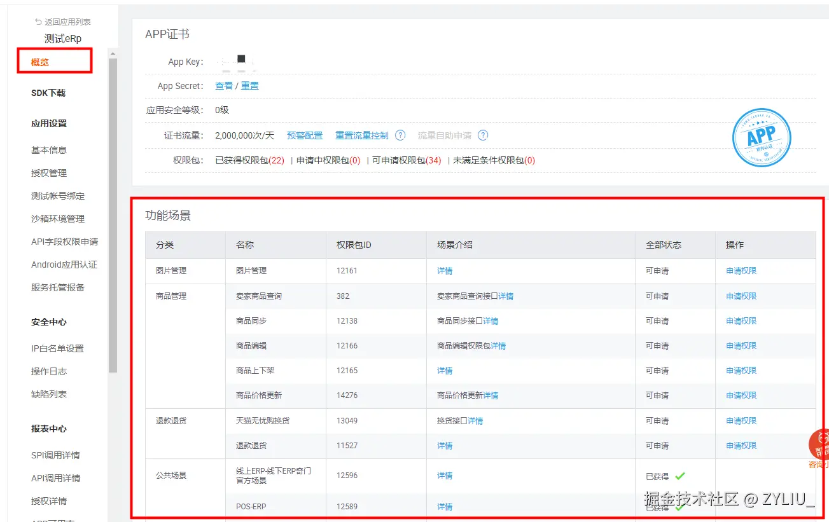Viewport: 829px width, 522px height.
Task: Open API调用详情 report item
Action: coord(56,478)
